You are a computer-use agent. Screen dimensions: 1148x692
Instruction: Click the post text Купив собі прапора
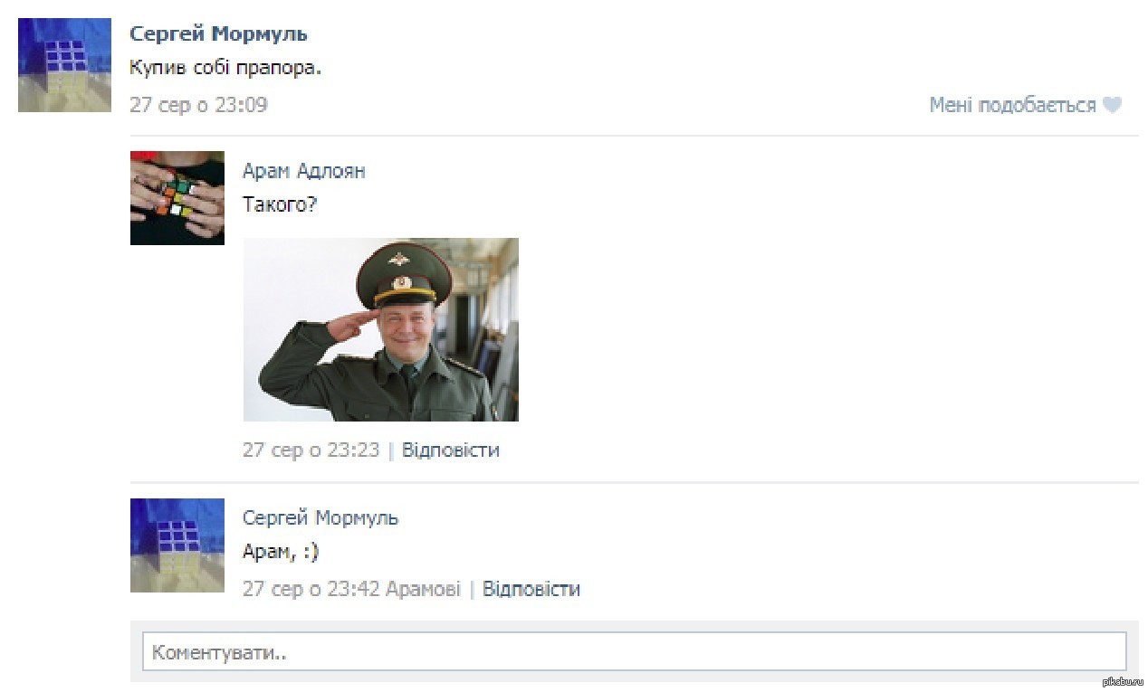click(x=225, y=68)
